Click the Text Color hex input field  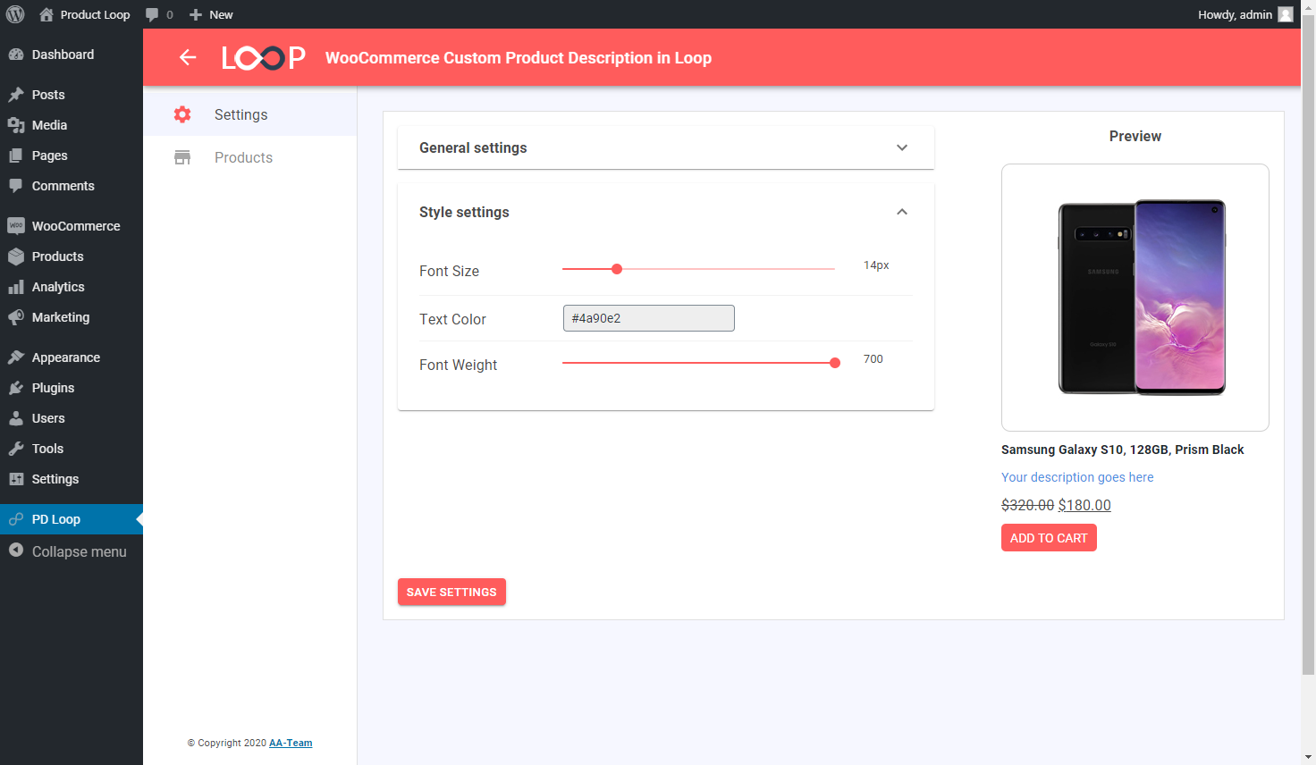tap(649, 318)
